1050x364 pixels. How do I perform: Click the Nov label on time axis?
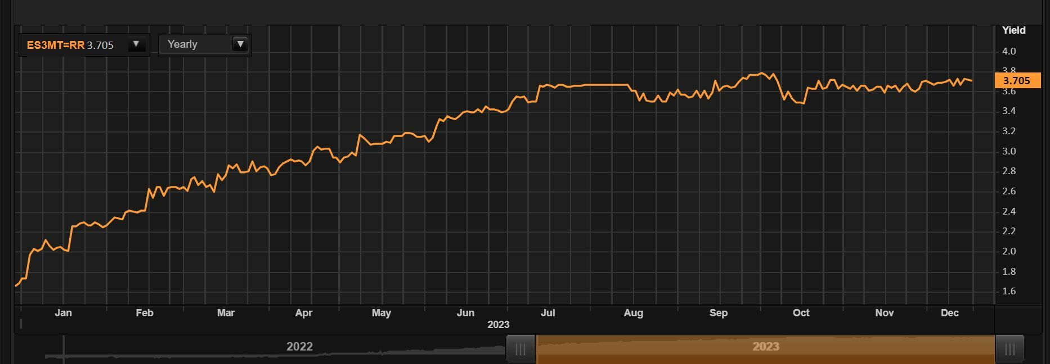[884, 313]
